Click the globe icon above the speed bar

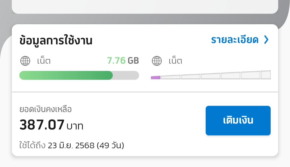157,61
